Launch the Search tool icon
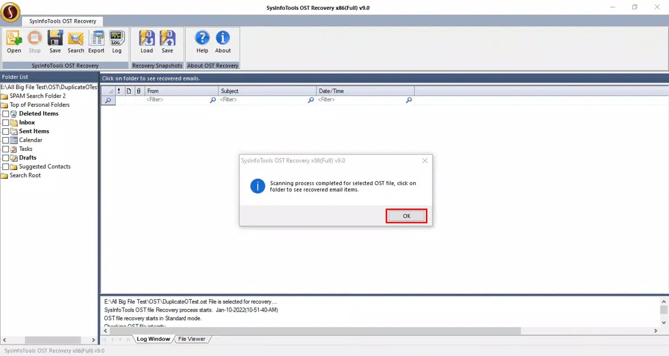 point(76,42)
